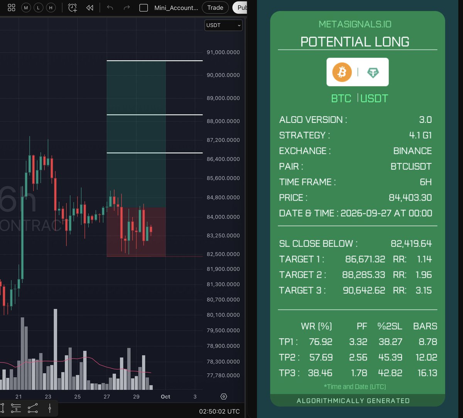Click the 91,000.0000 price axis label
This screenshot has height=418, width=463.
pos(223,52)
